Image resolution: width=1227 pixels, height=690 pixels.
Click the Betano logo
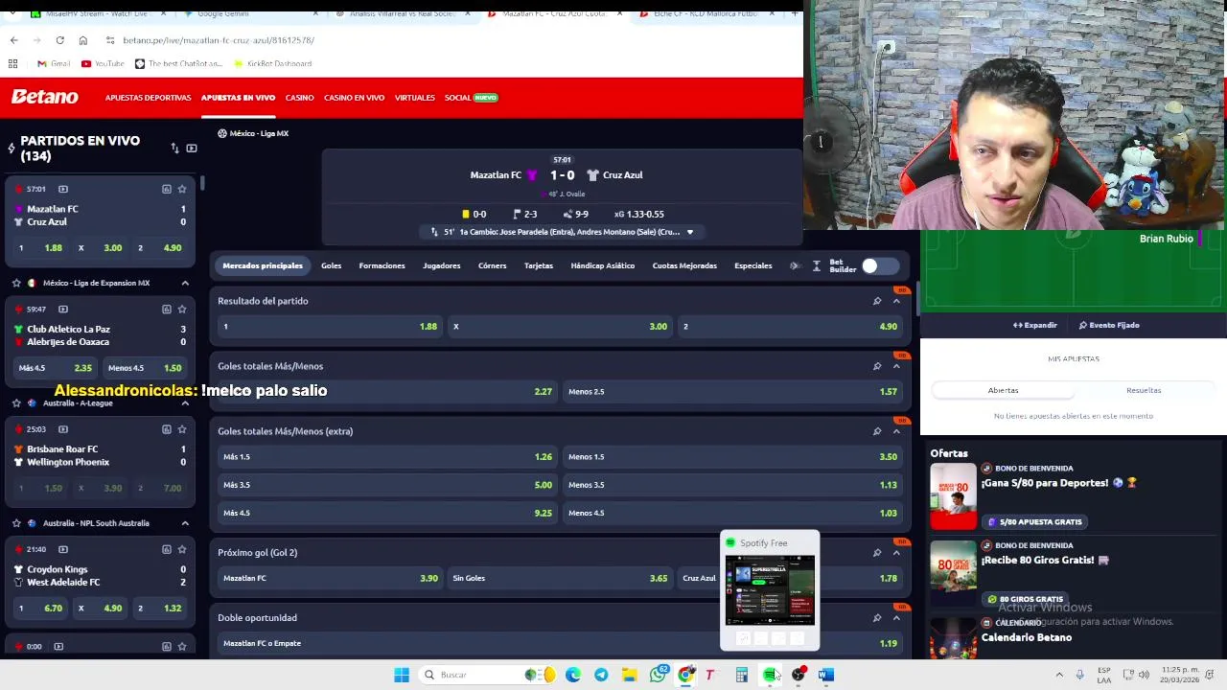pyautogui.click(x=44, y=97)
